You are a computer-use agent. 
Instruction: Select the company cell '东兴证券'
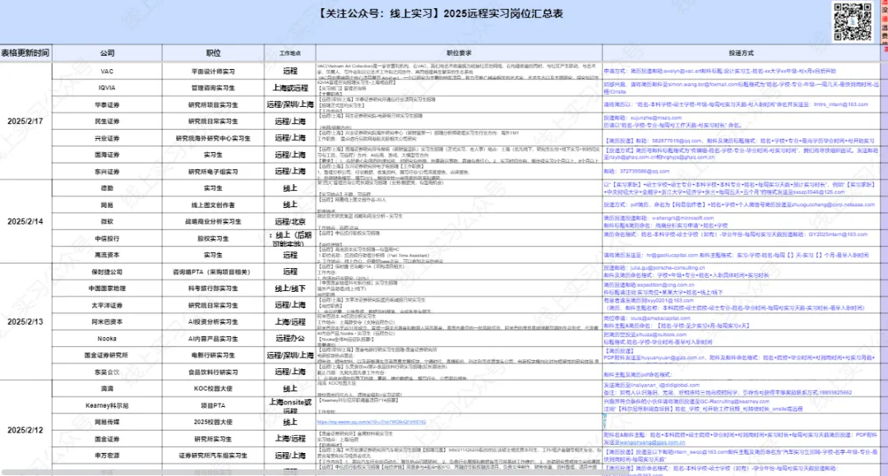point(107,172)
